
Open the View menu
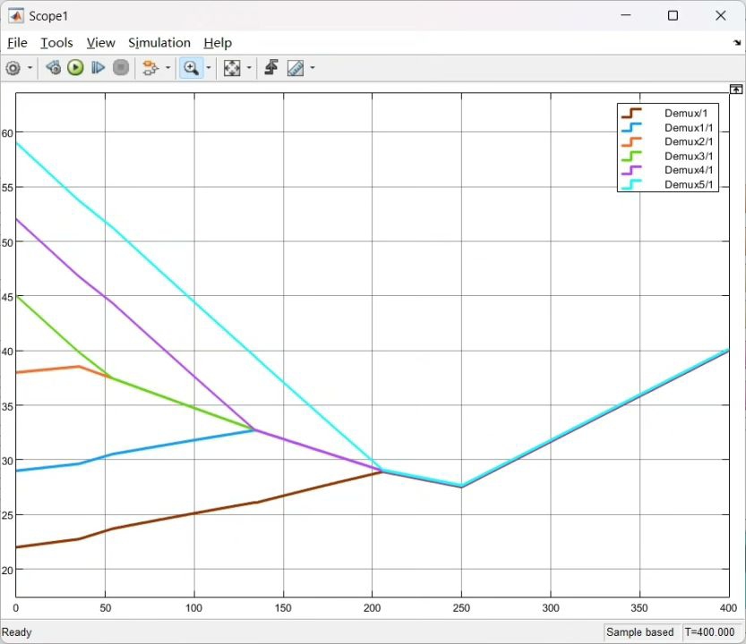[x=100, y=43]
